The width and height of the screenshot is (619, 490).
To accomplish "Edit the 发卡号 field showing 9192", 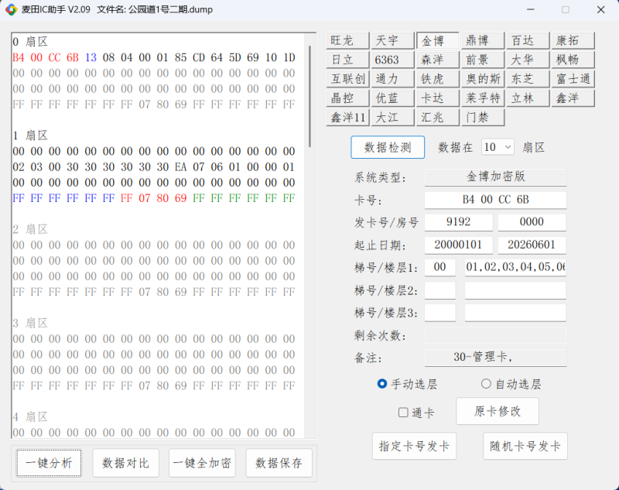I will (x=459, y=222).
